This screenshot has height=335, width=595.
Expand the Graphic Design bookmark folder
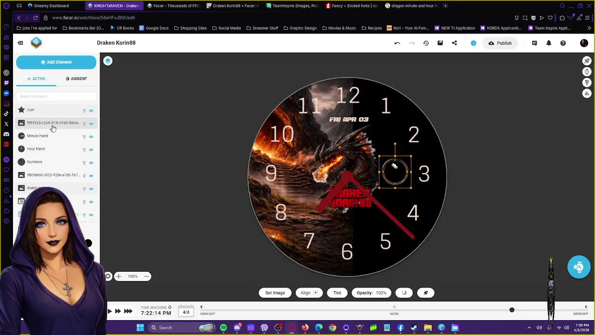coord(300,28)
